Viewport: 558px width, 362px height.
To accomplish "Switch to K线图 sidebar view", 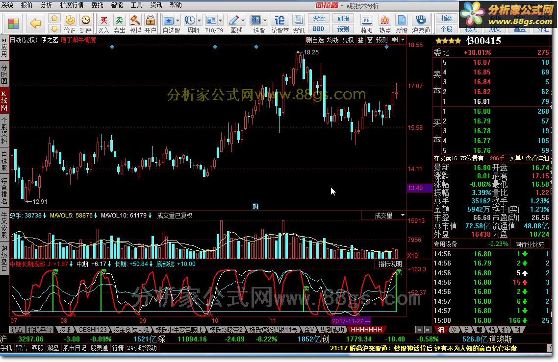I will tap(4, 100).
